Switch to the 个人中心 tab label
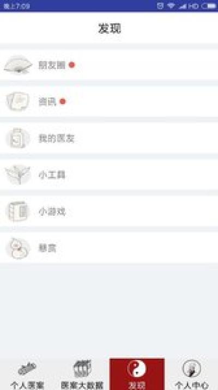The width and height of the screenshot is (218, 390). coord(191,385)
